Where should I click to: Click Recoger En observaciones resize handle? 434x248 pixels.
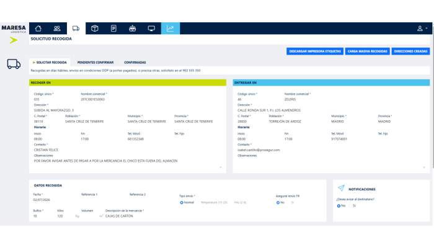220,167
